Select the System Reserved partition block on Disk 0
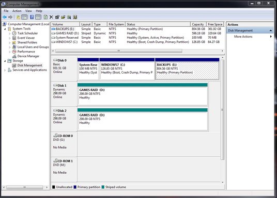Viewport: 277px width, 198px height. 88,69
